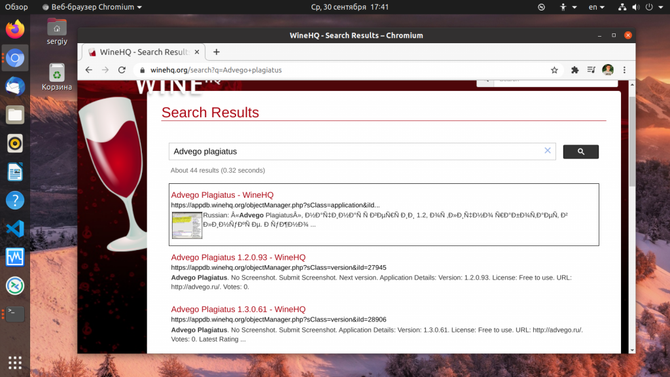Open the Обзор activities overview

[16, 7]
